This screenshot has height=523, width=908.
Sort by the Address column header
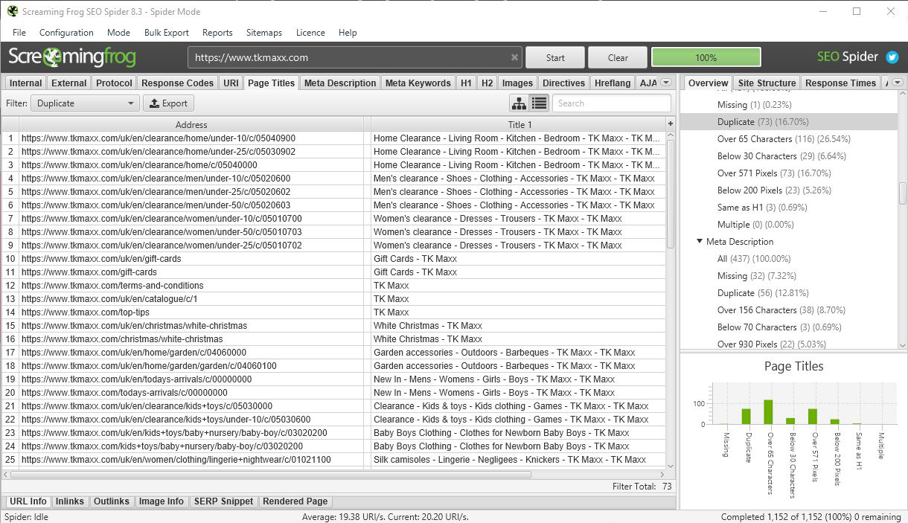[191, 124]
